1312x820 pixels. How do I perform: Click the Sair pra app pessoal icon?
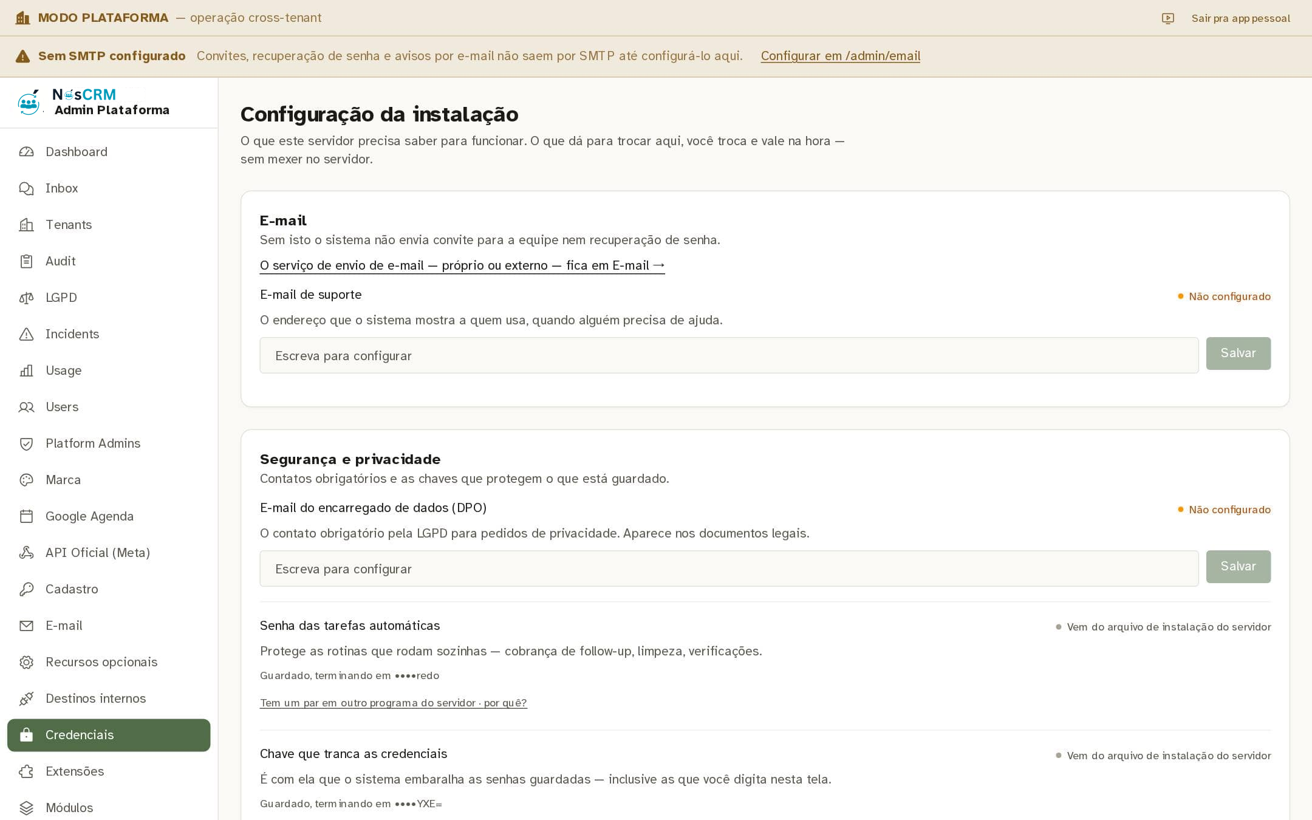pos(1167,18)
